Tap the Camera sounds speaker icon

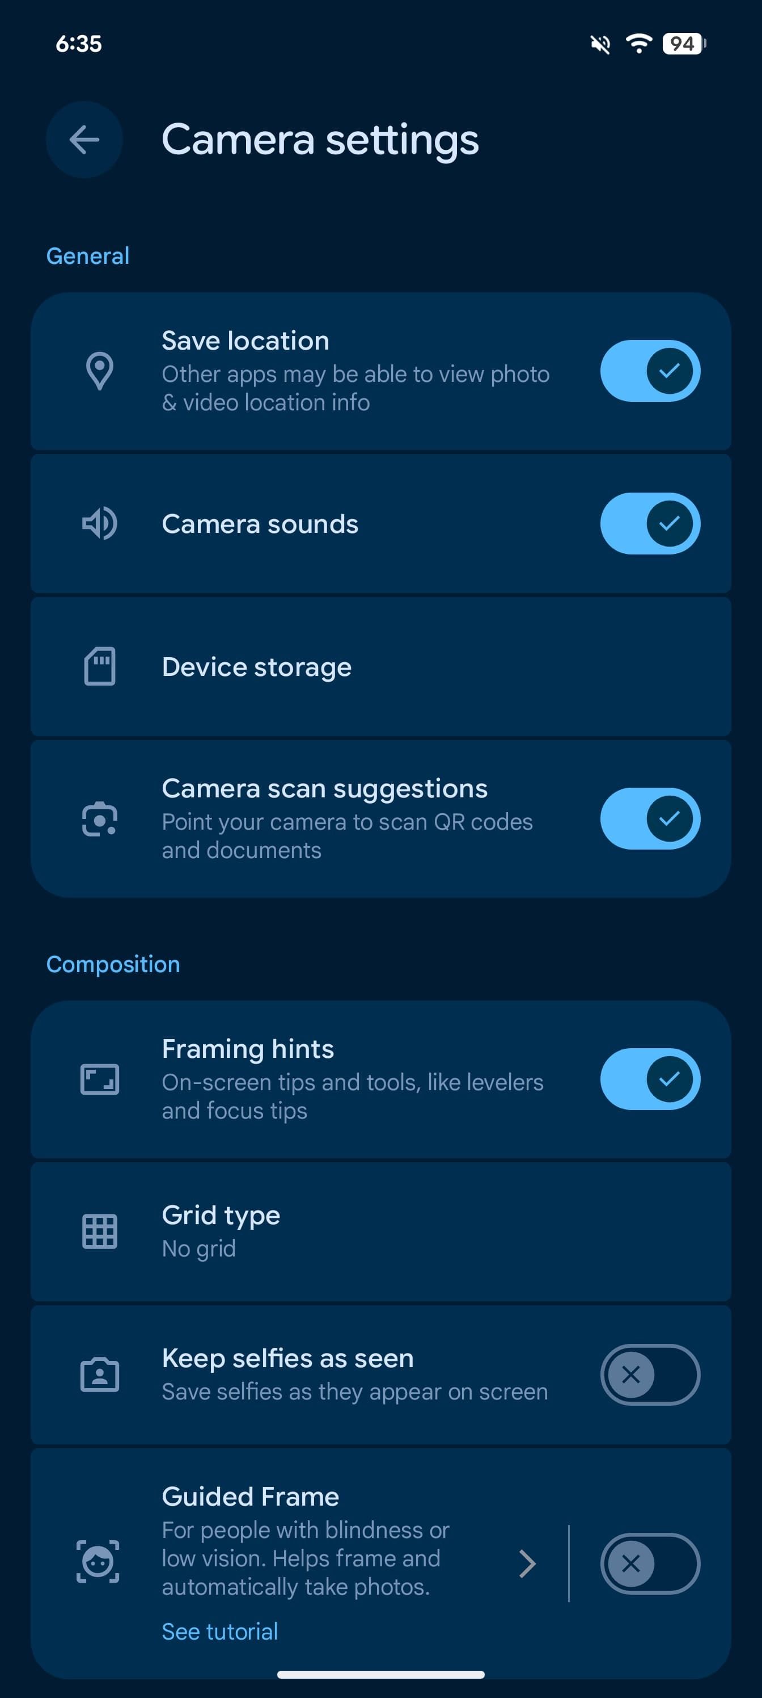(x=99, y=524)
